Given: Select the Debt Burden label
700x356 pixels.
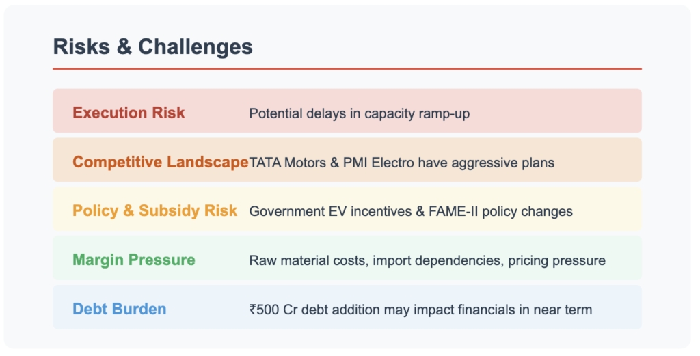Looking at the screenshot, I should (x=120, y=309).
